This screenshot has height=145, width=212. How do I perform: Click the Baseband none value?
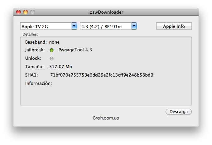pyautogui.click(x=54, y=42)
